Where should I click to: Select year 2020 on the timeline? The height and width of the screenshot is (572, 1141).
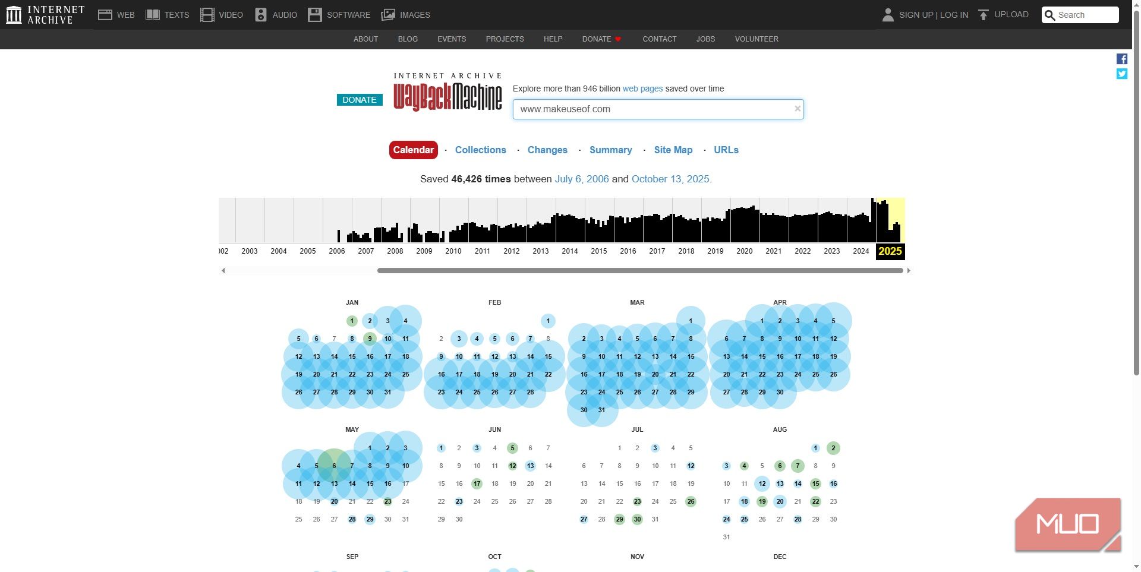[x=745, y=251]
